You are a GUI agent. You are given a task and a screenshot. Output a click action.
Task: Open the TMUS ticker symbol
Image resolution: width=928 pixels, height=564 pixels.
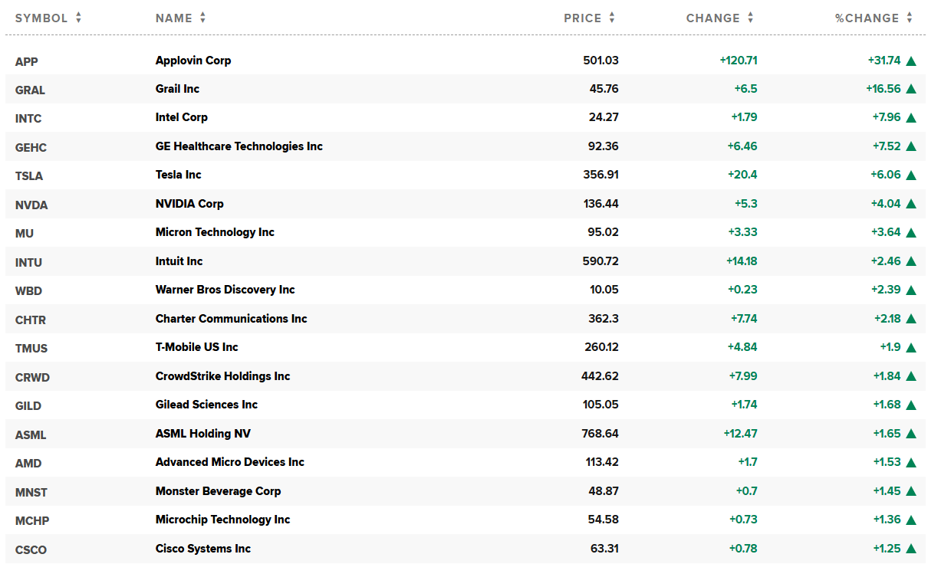(31, 349)
